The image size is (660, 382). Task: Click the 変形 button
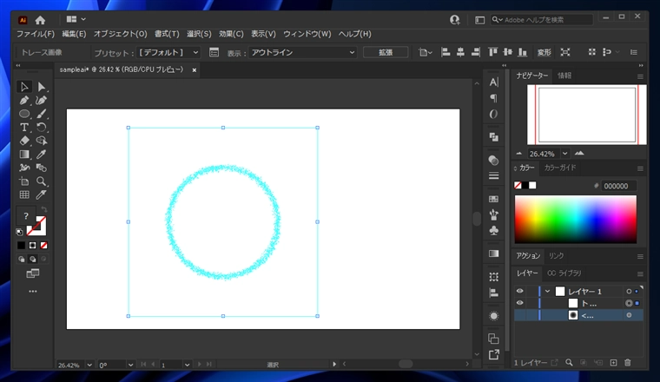(x=544, y=53)
